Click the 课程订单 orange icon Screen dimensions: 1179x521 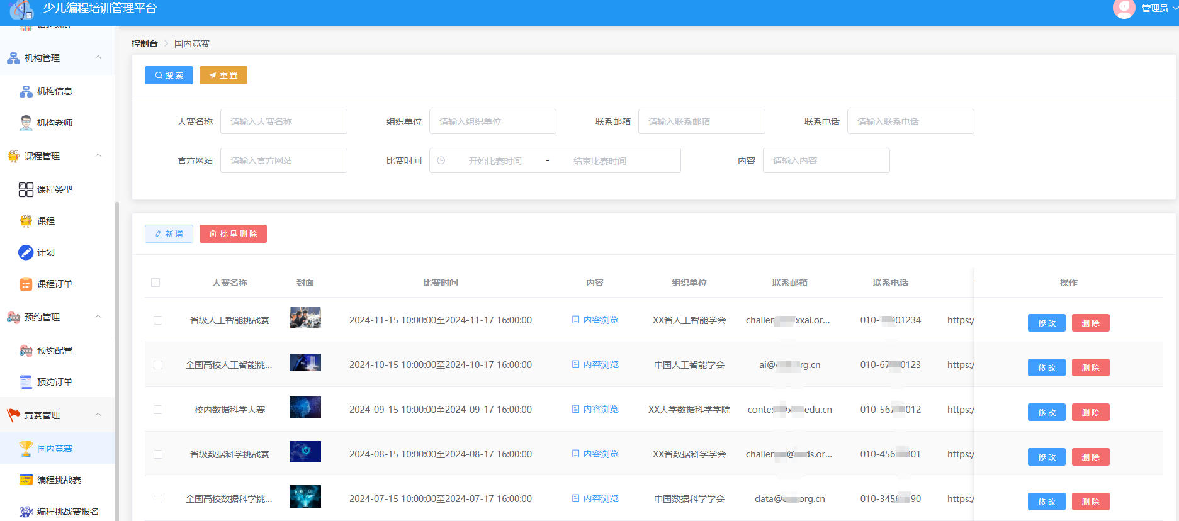coord(26,284)
